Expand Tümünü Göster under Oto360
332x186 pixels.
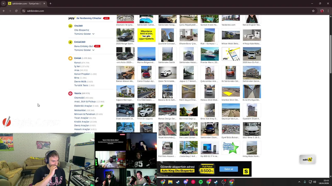pyautogui.click(x=84, y=34)
